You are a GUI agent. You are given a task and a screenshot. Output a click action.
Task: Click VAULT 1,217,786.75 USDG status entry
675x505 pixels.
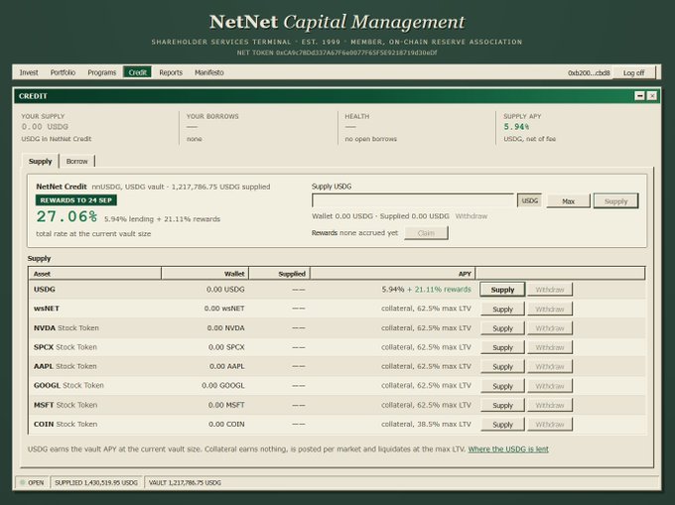(x=185, y=482)
